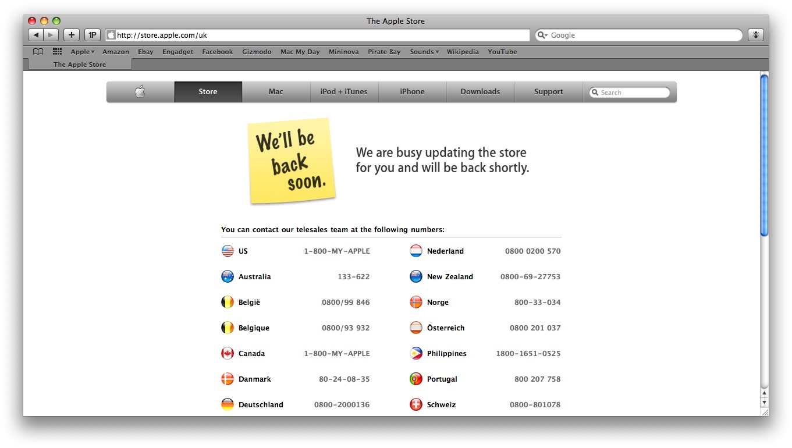Click the Apple logo in site navigation

[x=140, y=91]
